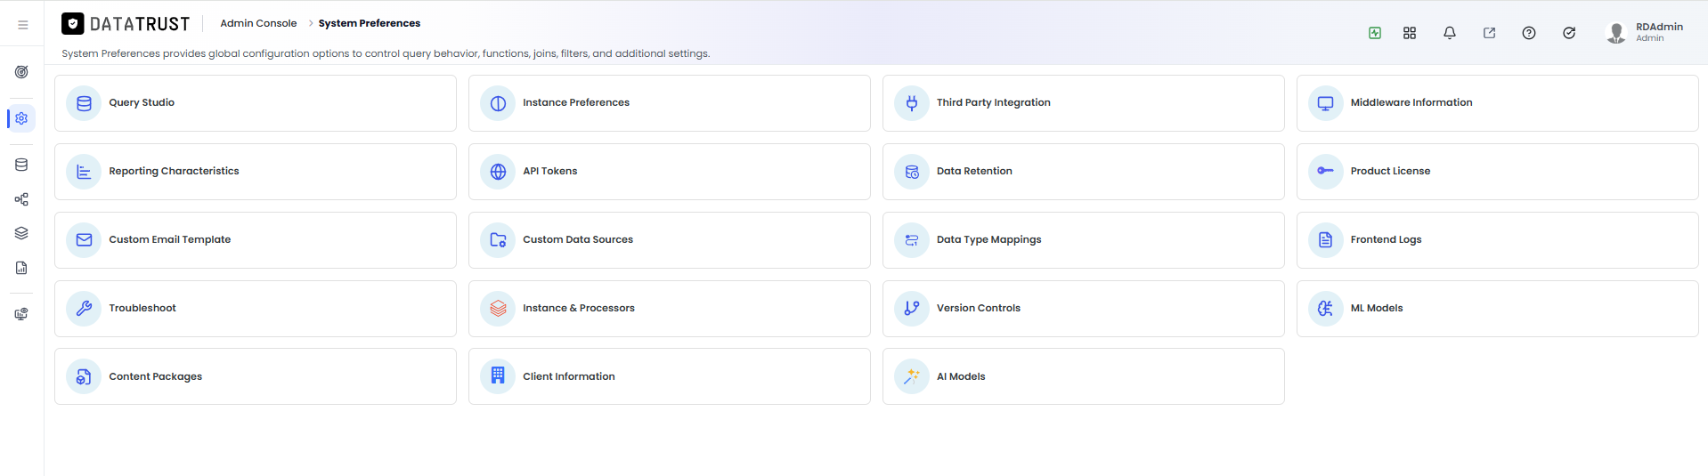Click the Frontend Logs document icon
1708x476 pixels.
point(1326,240)
